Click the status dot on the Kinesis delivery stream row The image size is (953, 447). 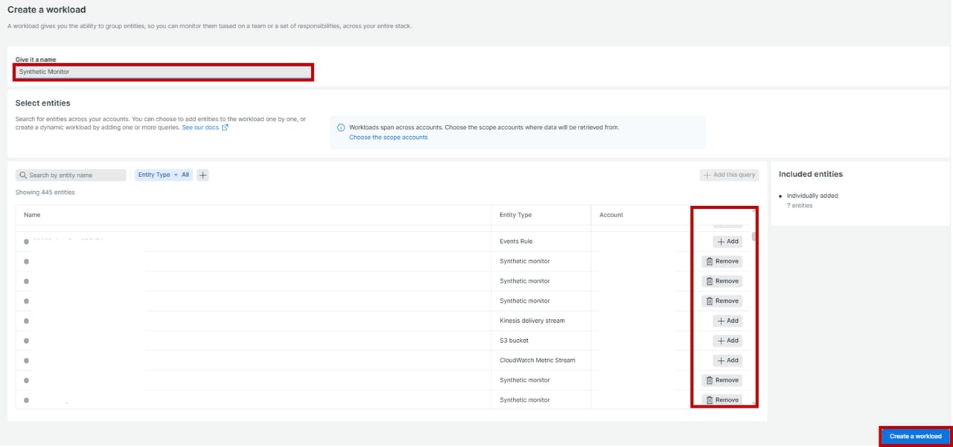point(27,321)
